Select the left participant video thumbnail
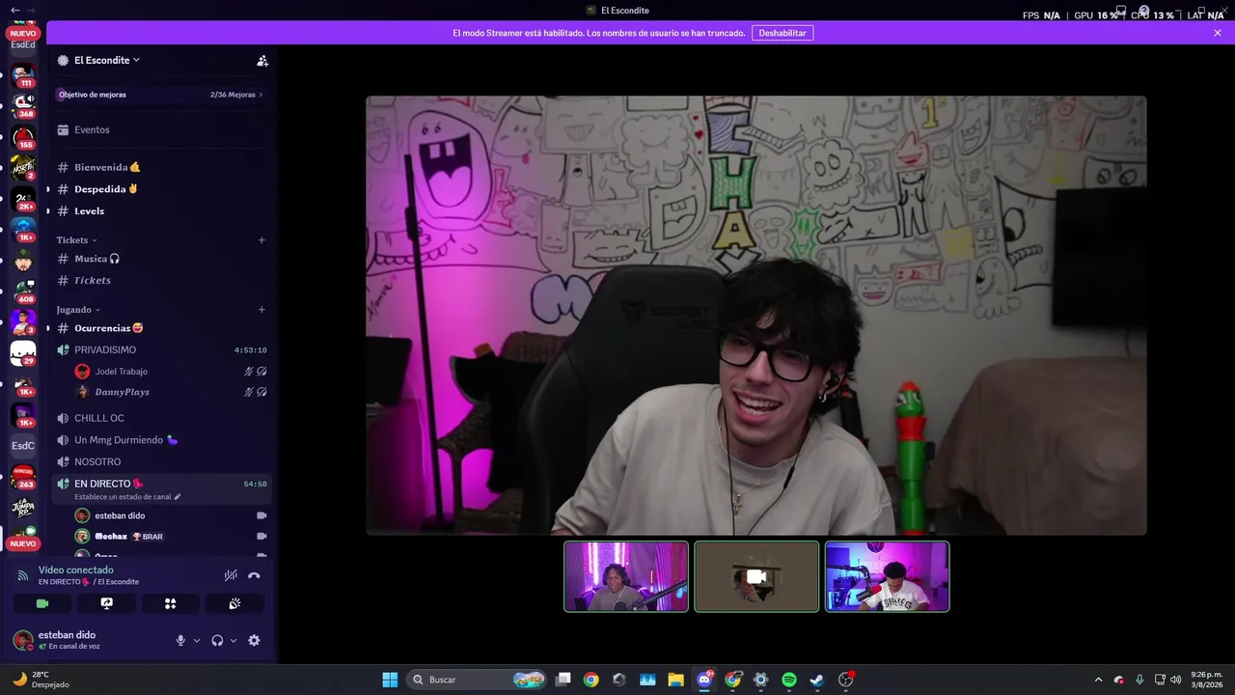 [626, 576]
